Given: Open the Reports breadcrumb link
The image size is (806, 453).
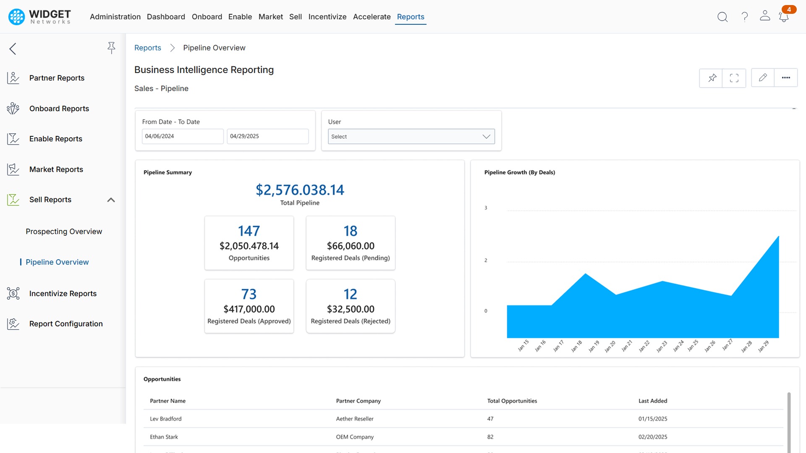Looking at the screenshot, I should pos(148,48).
